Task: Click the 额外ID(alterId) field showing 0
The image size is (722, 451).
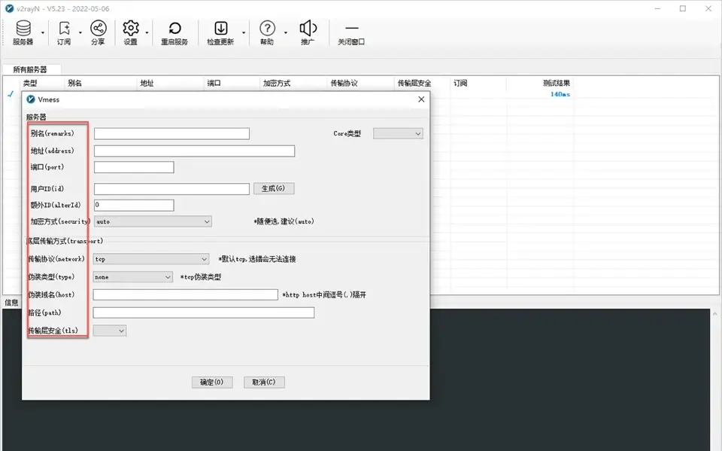Action: [134, 206]
